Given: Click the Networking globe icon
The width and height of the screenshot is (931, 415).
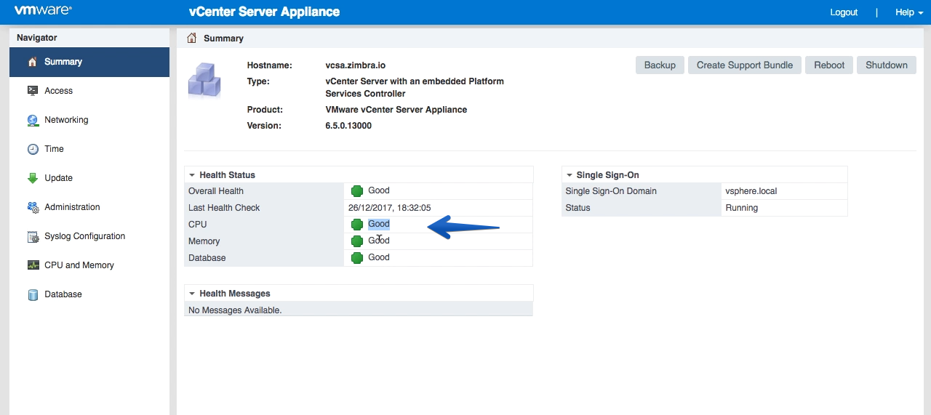Looking at the screenshot, I should click(x=32, y=120).
